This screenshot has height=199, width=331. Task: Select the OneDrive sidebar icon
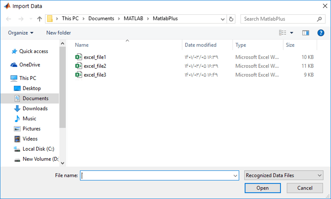tap(14, 65)
